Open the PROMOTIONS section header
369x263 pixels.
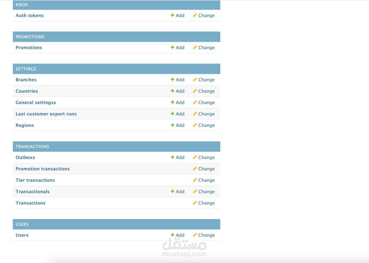pos(30,37)
